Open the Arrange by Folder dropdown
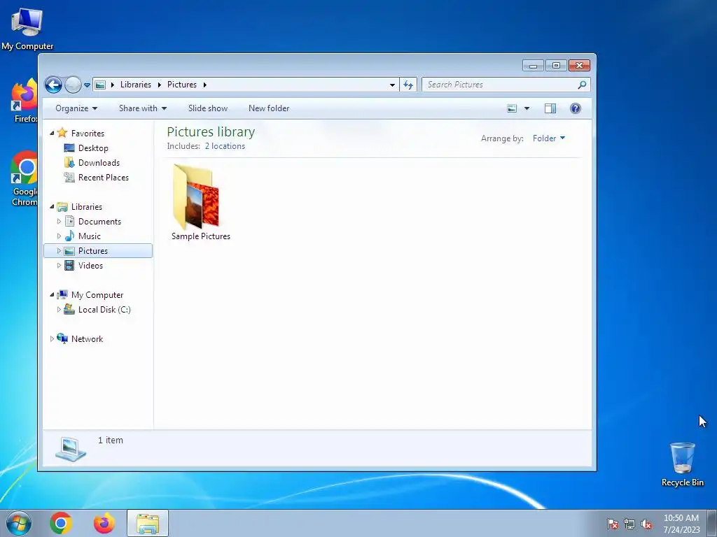Screen dimensions: 717x537 click(549, 138)
